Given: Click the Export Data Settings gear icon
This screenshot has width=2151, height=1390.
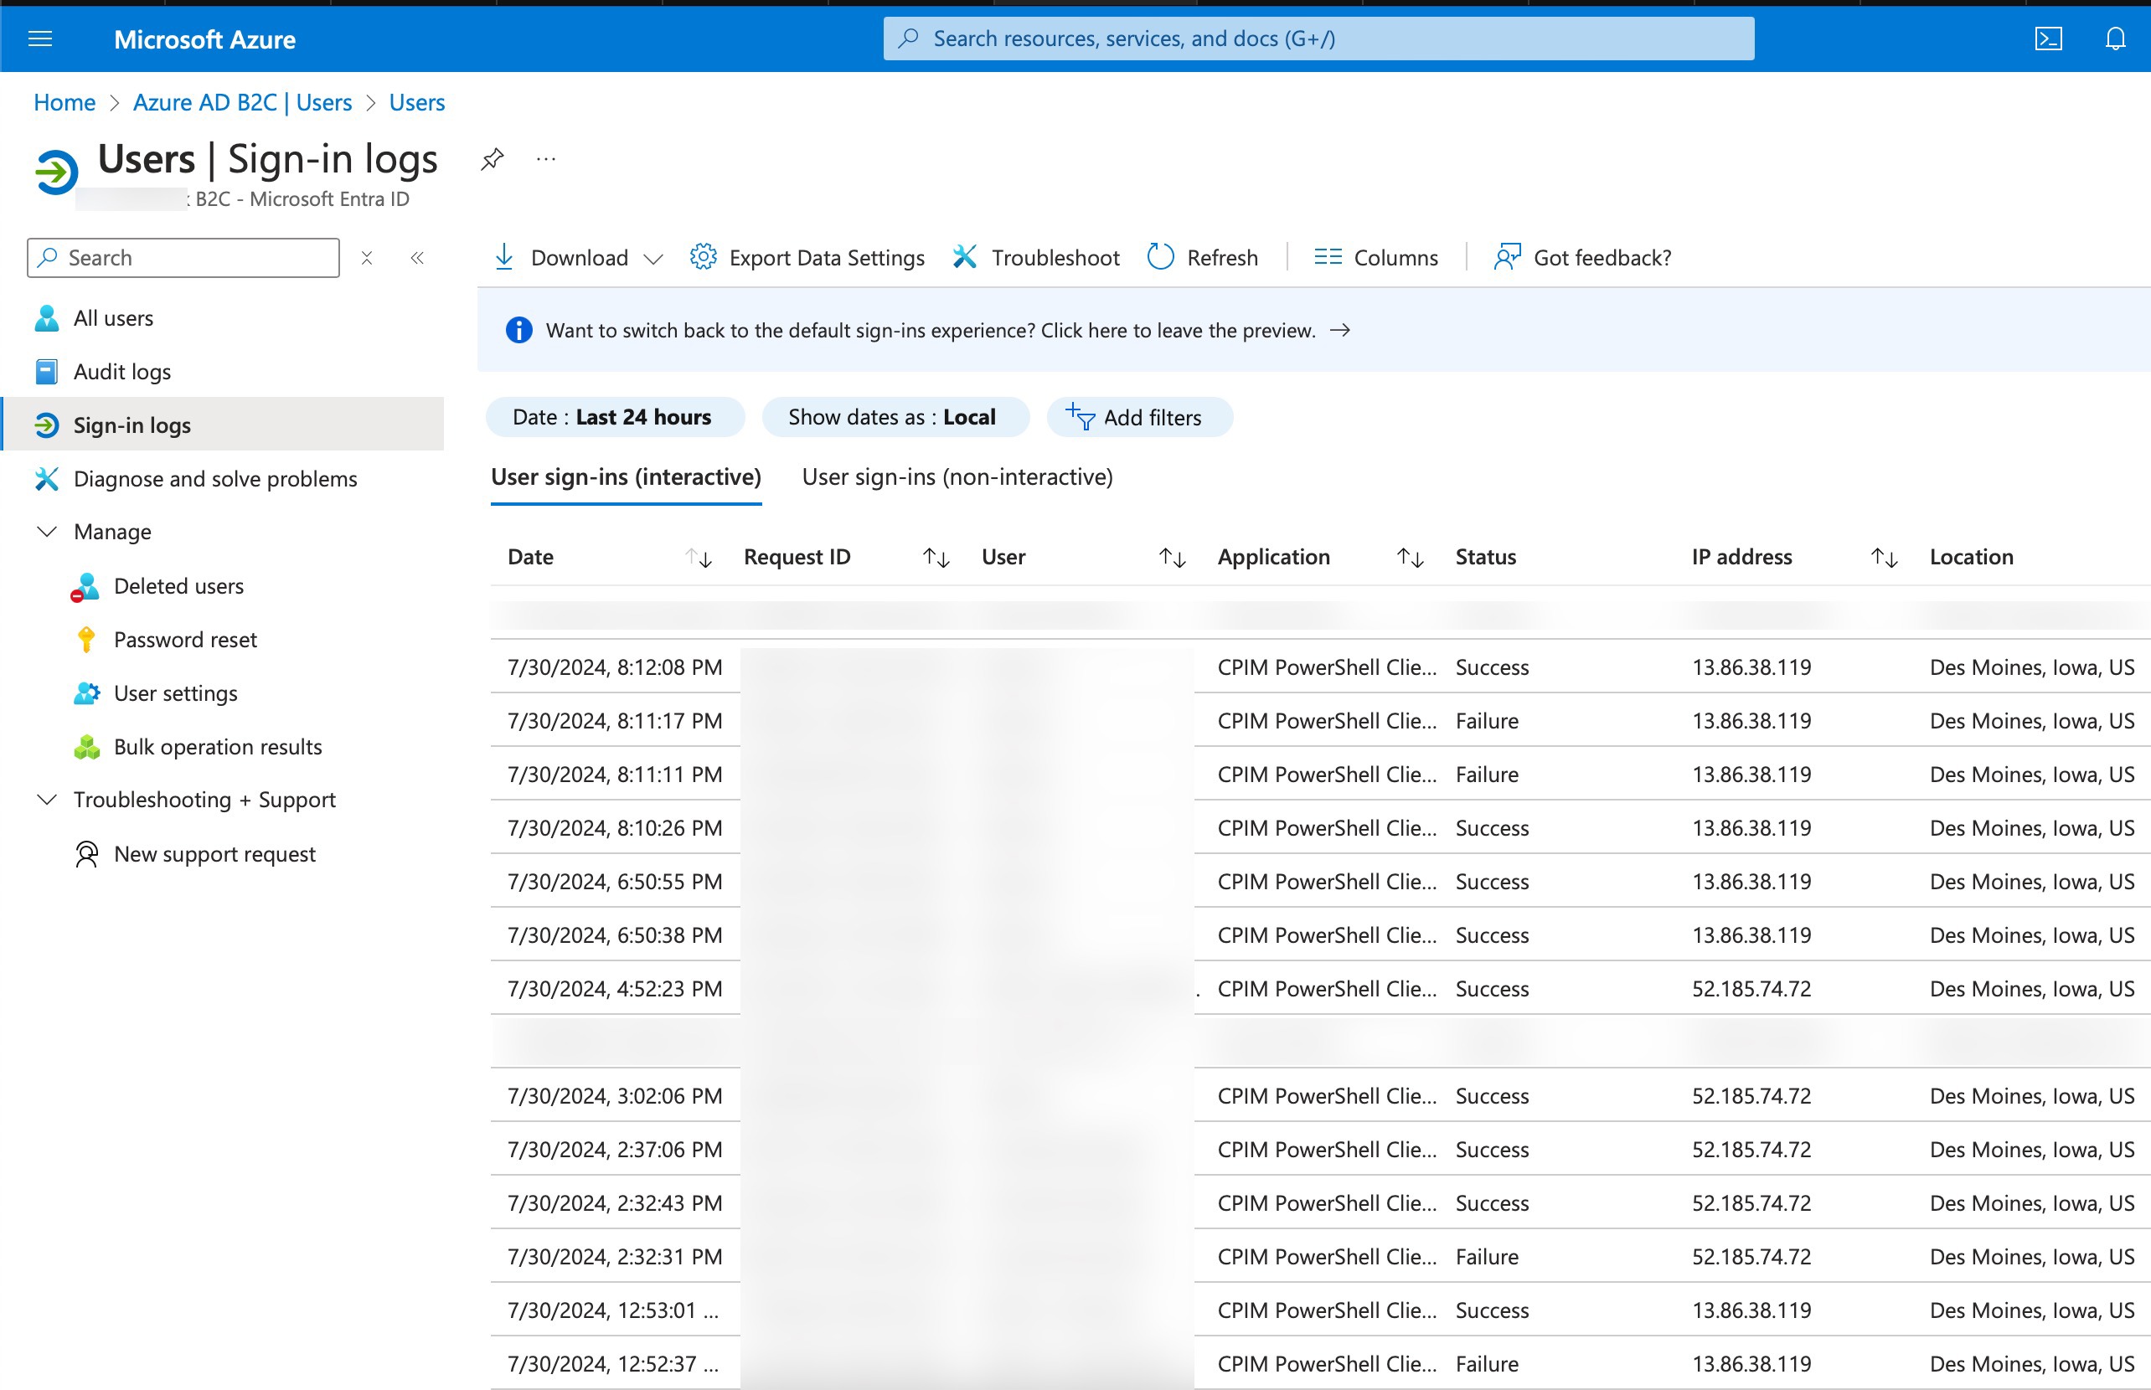Looking at the screenshot, I should pyautogui.click(x=703, y=257).
